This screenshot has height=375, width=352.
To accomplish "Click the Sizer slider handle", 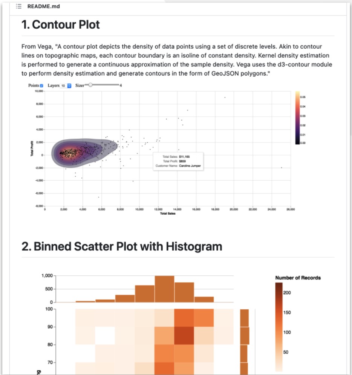I will tap(90, 85).
